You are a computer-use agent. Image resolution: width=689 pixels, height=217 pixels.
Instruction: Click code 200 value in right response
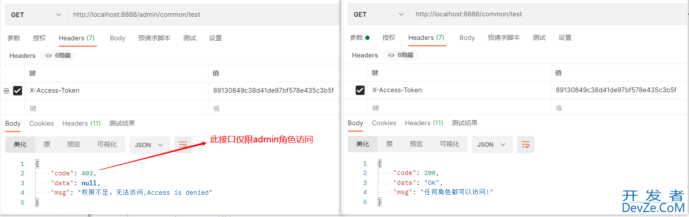point(430,173)
